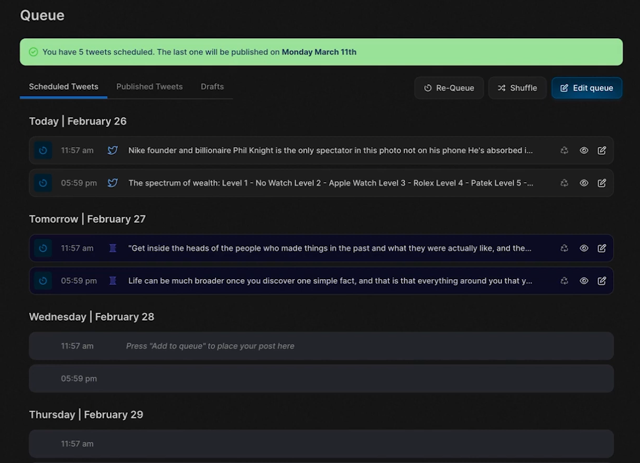
Task: Open the 05:59 pm slot for February 28
Action: point(321,378)
